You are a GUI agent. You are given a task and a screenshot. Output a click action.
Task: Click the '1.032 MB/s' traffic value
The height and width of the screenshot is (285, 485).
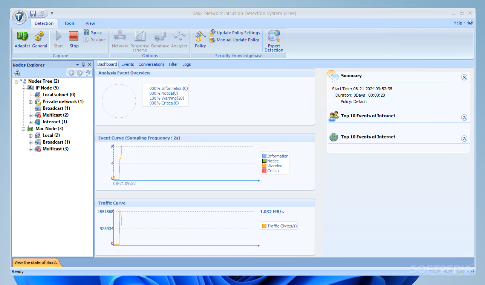pyautogui.click(x=272, y=212)
